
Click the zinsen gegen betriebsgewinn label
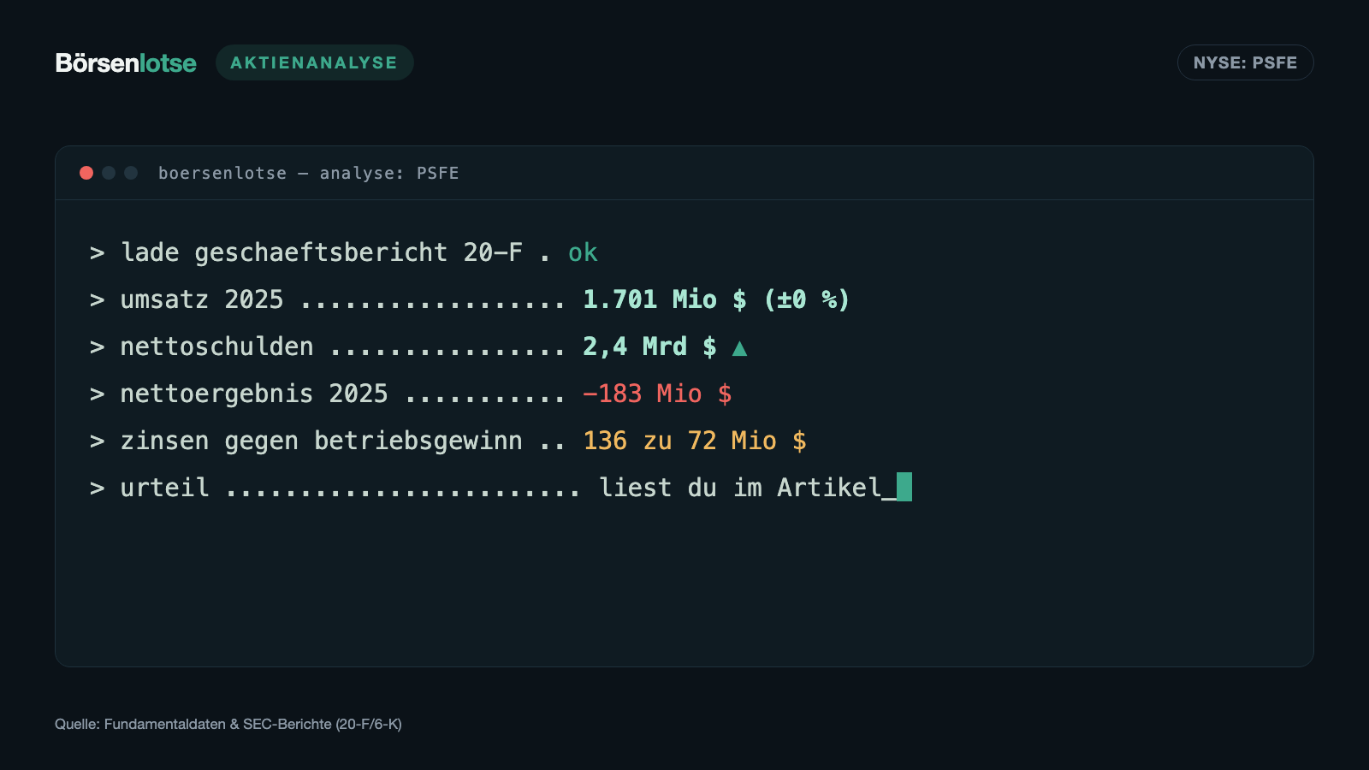321,441
